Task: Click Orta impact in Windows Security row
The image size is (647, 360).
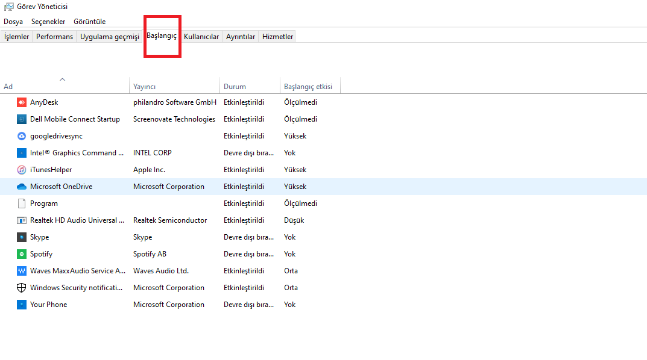Action: pyautogui.click(x=291, y=288)
